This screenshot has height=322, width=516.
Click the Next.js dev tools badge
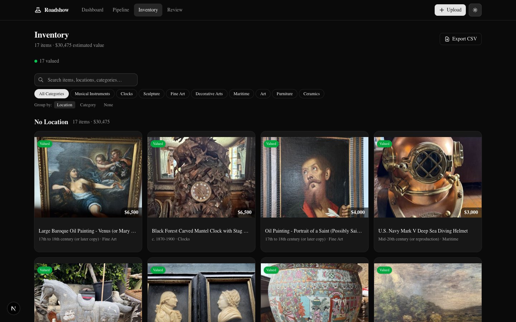(14, 308)
